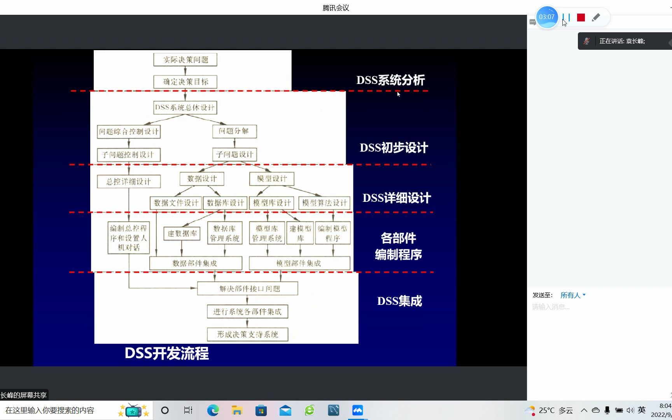Click the DSS初步设计 stage label
The width and height of the screenshot is (672, 420).
394,148
